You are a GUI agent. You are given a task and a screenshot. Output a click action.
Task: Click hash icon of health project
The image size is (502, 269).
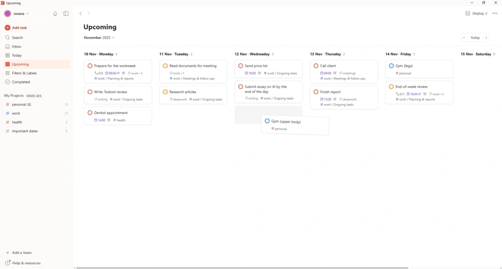(8, 122)
